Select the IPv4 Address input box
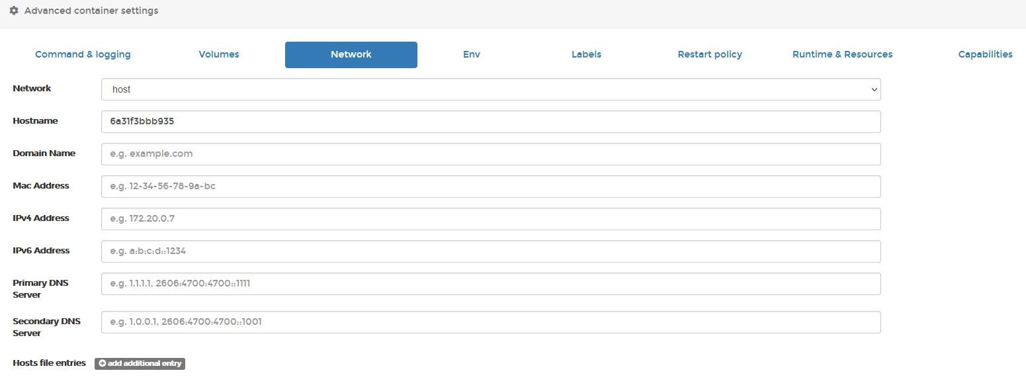1026x391 pixels. (x=490, y=219)
